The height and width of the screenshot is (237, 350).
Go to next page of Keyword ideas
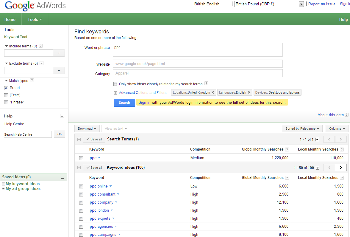(341, 168)
